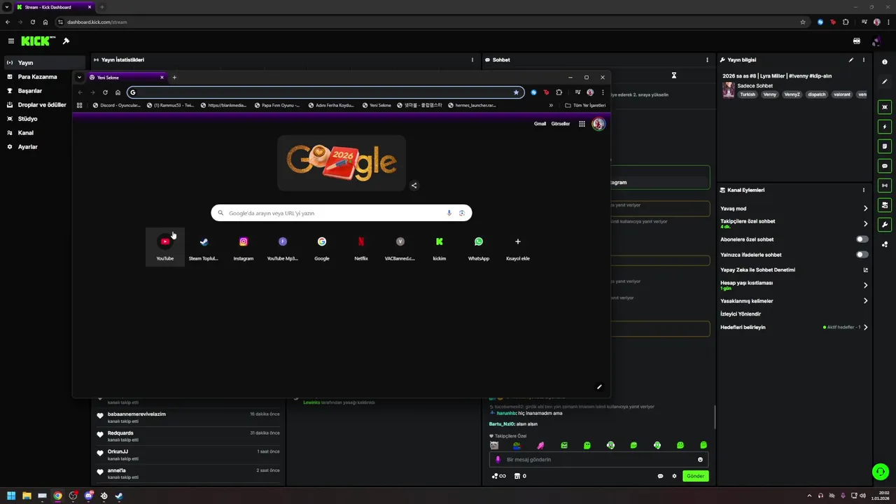Open the Steam Topluluk shortcut
Image resolution: width=896 pixels, height=504 pixels.
[204, 247]
